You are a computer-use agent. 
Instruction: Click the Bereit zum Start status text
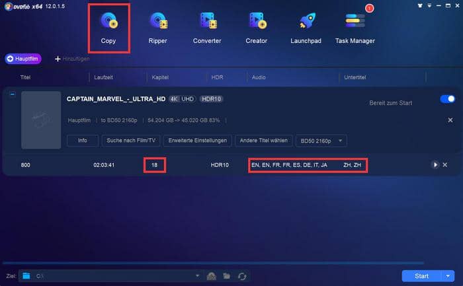tap(391, 103)
